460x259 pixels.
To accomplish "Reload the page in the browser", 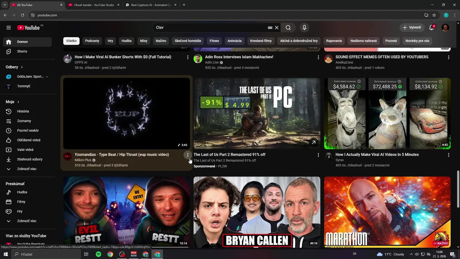I will (x=22, y=15).
